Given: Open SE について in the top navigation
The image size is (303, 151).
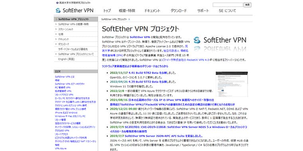Looking at the screenshot, I should (227, 11).
